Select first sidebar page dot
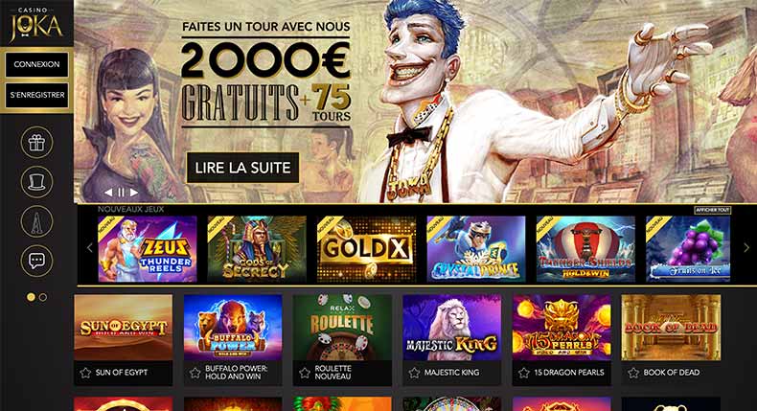The image size is (757, 411). pos(31,297)
